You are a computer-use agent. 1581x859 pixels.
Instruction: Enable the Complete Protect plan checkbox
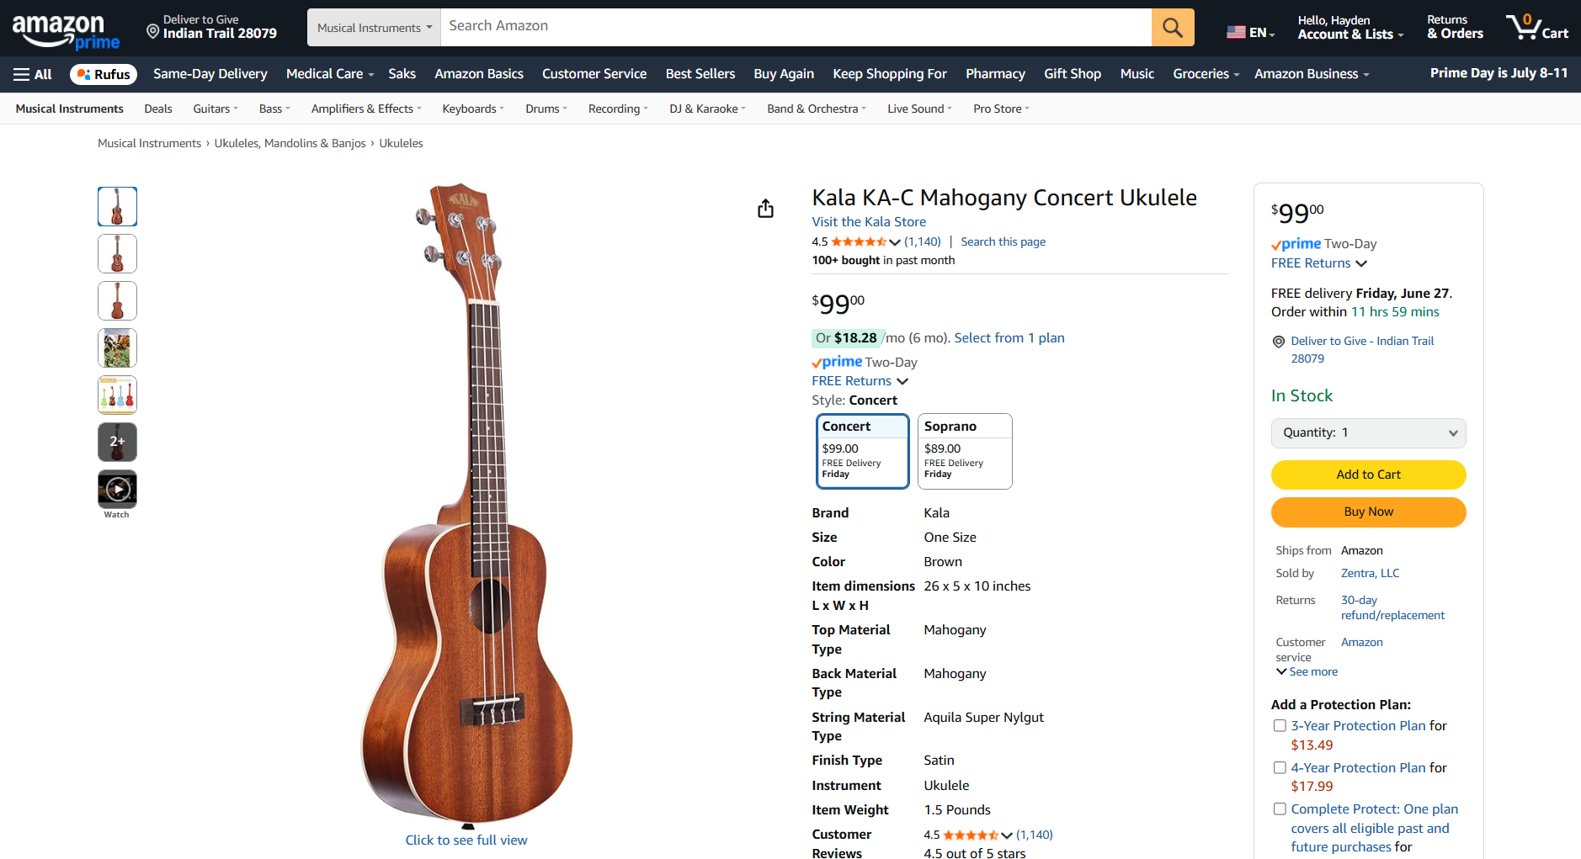coord(1280,809)
